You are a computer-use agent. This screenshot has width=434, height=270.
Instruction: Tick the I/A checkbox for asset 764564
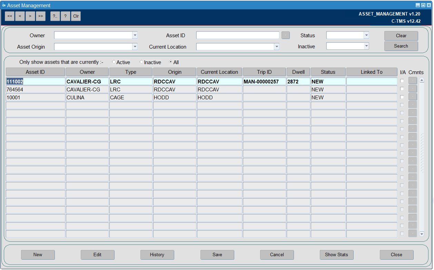[402, 89]
